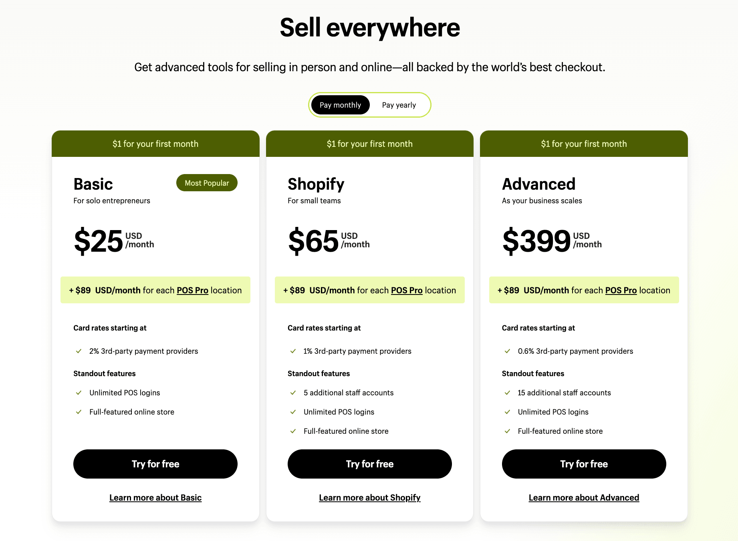Image resolution: width=738 pixels, height=541 pixels.
Task: Click checkmark next to Advanced's Unlimited POS logins
Action: 508,412
